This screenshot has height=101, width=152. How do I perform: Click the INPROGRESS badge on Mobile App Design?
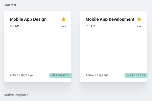point(60,75)
